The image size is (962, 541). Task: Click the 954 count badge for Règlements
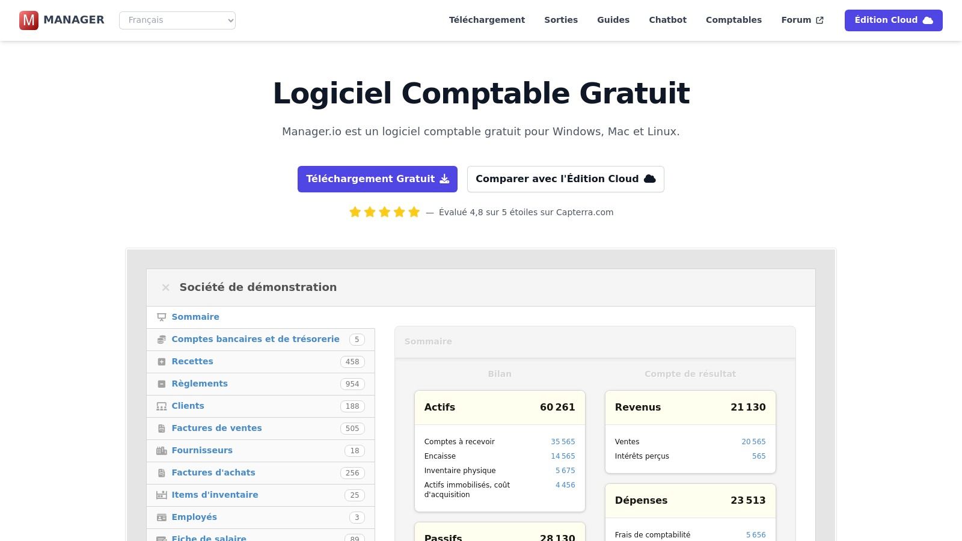(x=352, y=384)
